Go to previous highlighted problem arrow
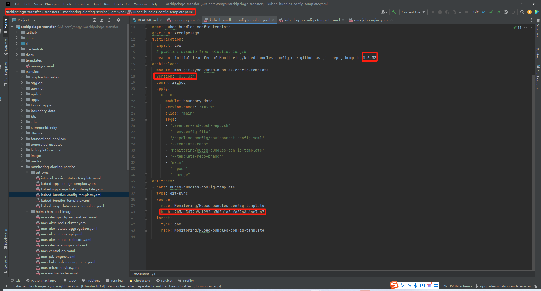The image size is (541, 291). 526,27
